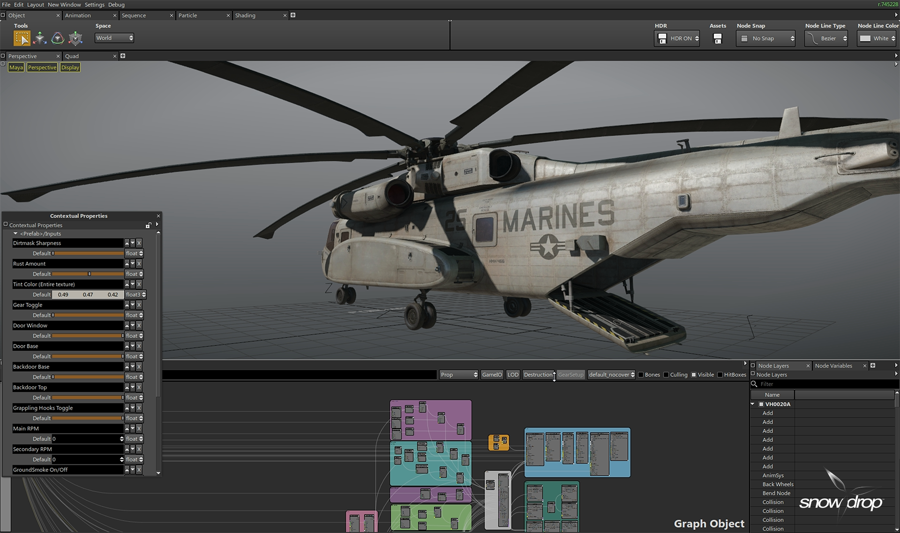Remove the Rust Amount input with X

139,264
